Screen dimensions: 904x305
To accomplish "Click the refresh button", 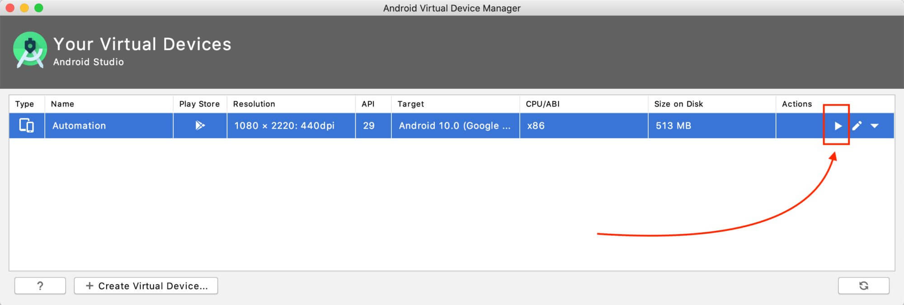I will click(x=863, y=286).
